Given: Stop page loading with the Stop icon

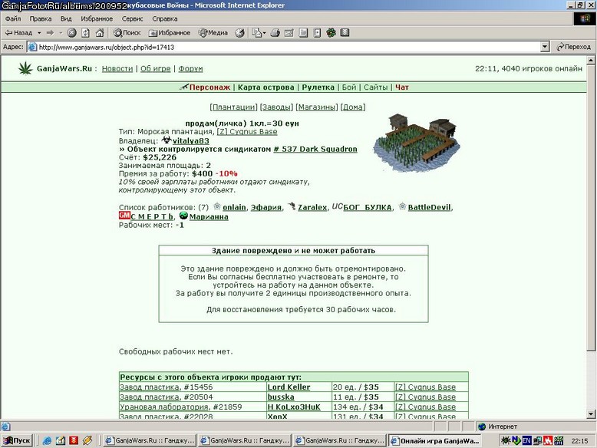Looking at the screenshot, I should [71, 33].
